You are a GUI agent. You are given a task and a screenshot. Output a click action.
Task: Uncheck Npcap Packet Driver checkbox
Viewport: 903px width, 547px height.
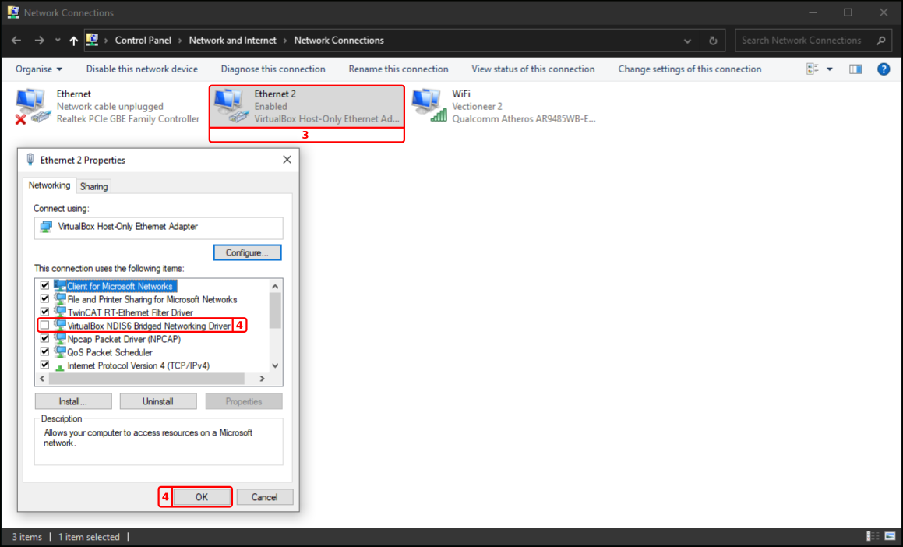click(x=44, y=339)
